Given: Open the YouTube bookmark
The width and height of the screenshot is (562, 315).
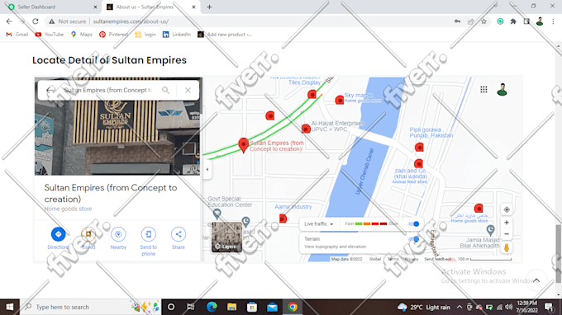Looking at the screenshot, I should pyautogui.click(x=49, y=35).
